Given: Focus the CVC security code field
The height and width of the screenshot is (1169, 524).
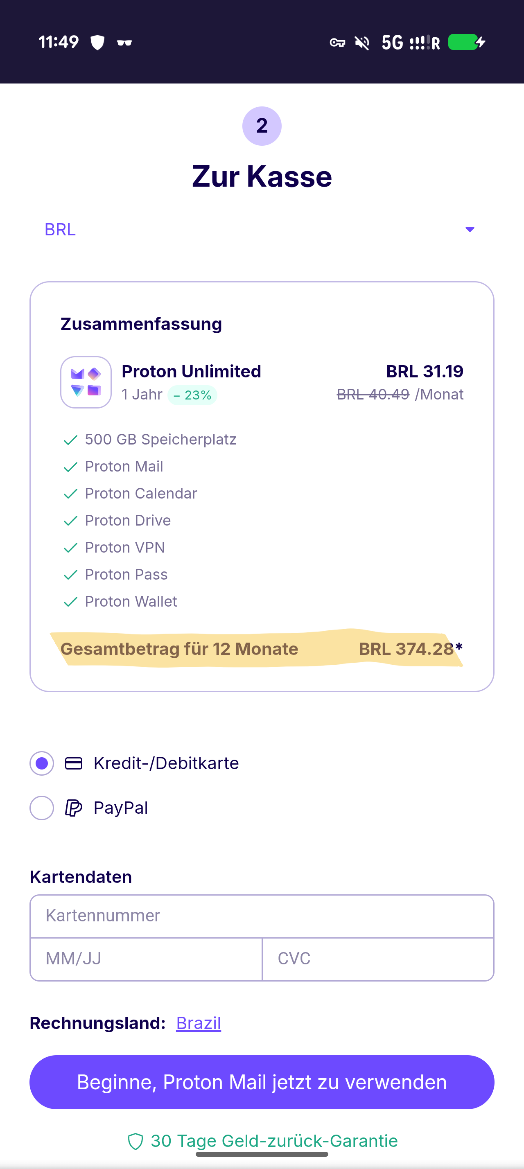Looking at the screenshot, I should click(x=377, y=959).
